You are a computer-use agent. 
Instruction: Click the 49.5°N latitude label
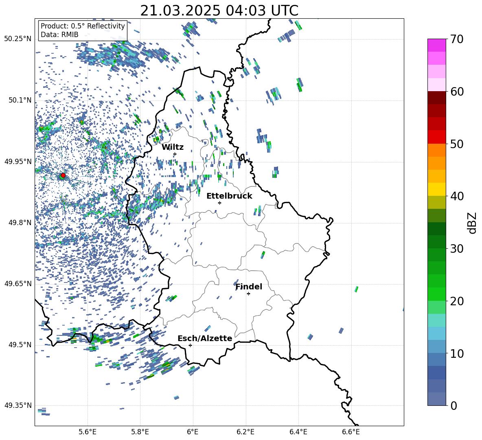click(20, 344)
